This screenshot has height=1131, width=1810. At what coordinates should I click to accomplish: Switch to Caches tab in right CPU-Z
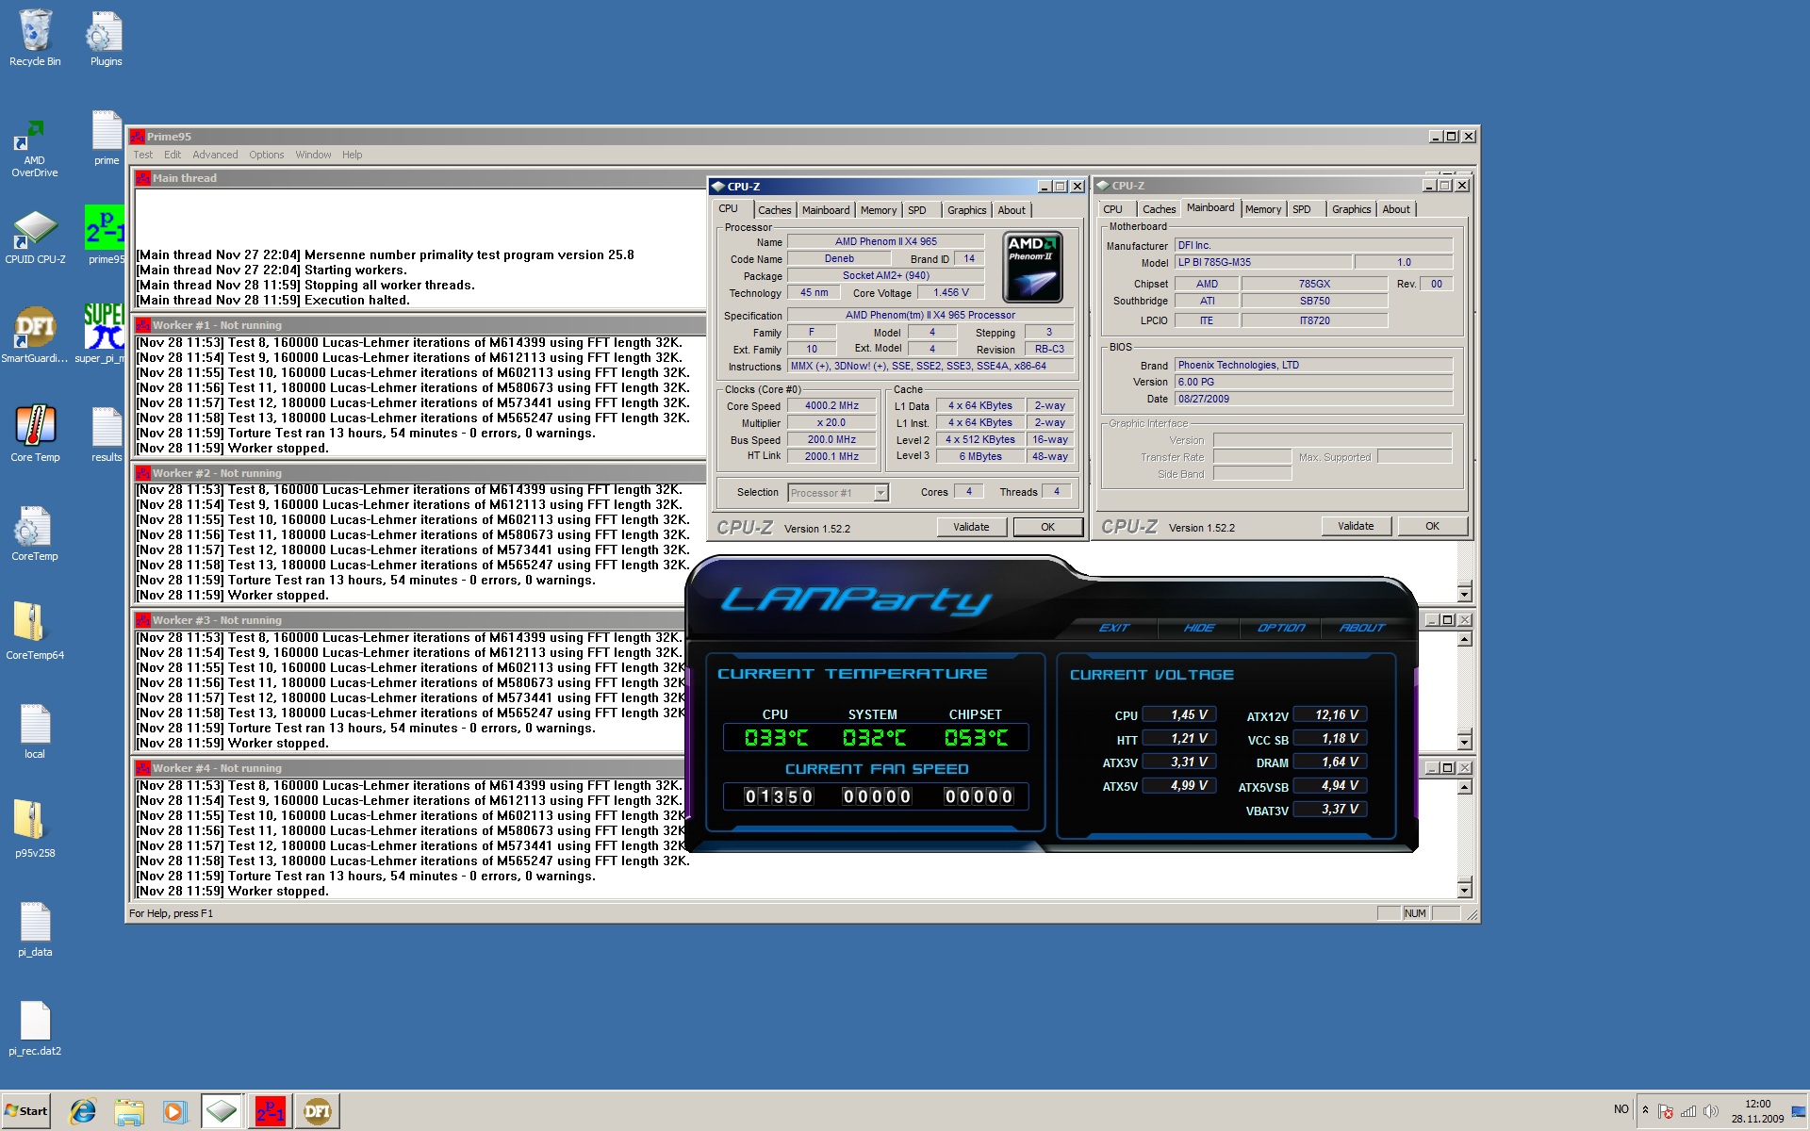coord(1159,209)
